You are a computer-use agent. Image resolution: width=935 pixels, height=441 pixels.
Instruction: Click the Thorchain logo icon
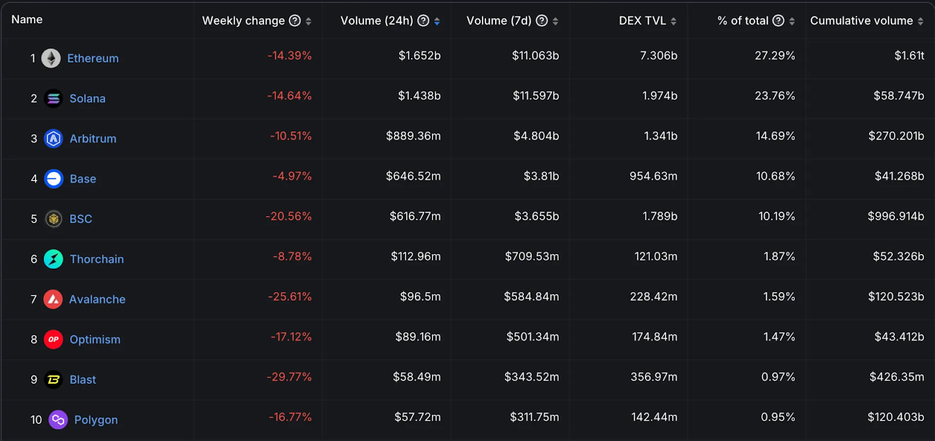pos(54,259)
